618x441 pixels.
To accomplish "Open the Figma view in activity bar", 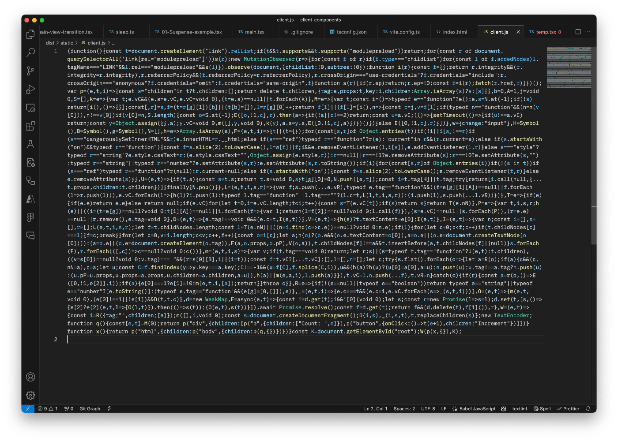I will tap(30, 217).
